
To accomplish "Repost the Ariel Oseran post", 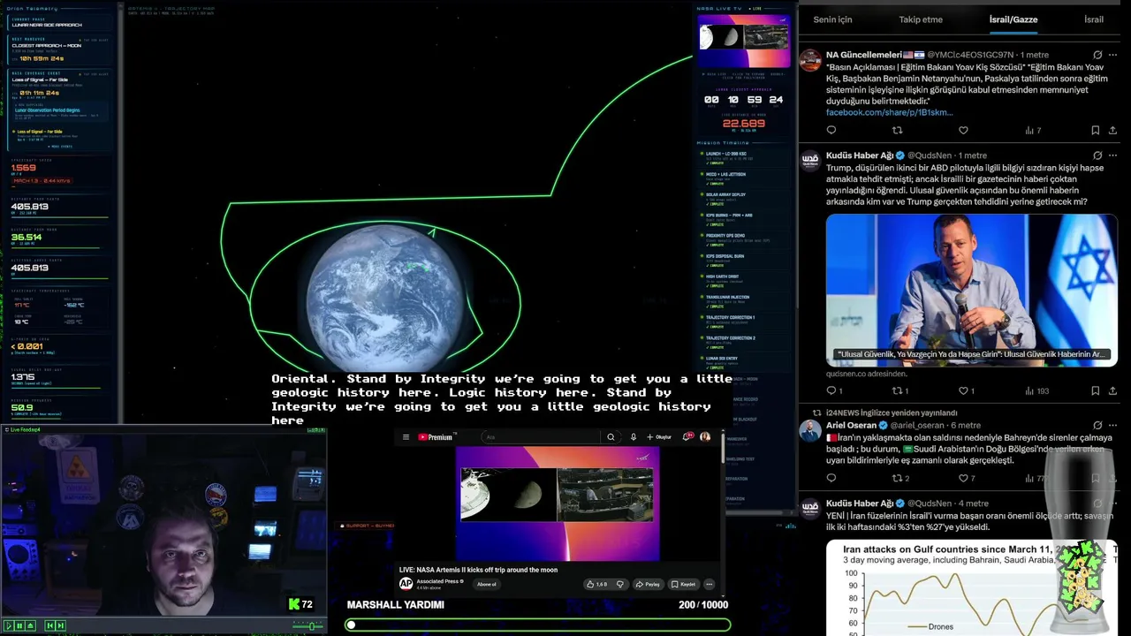I will click(x=899, y=478).
